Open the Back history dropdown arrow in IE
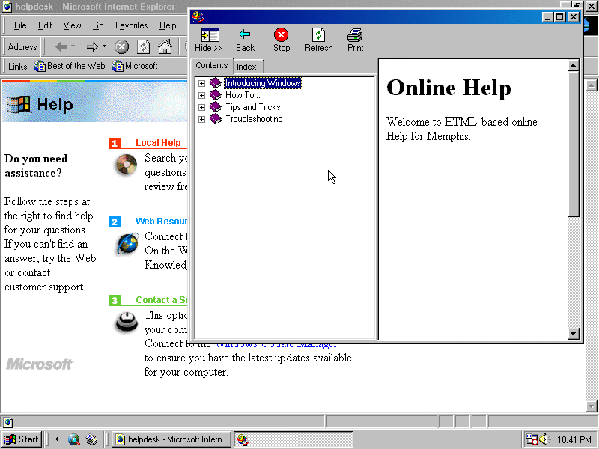 pos(73,46)
